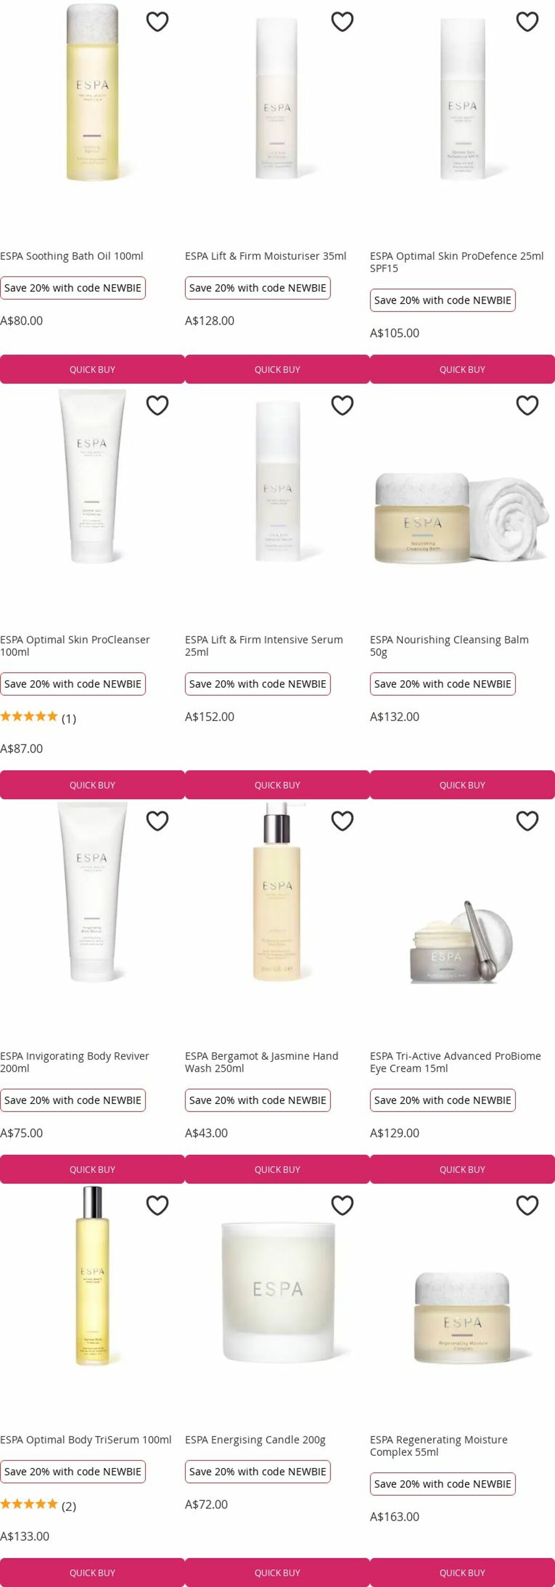
Task: Toggle the heart on Lift & Firm Intensive Serum
Action: click(x=342, y=405)
